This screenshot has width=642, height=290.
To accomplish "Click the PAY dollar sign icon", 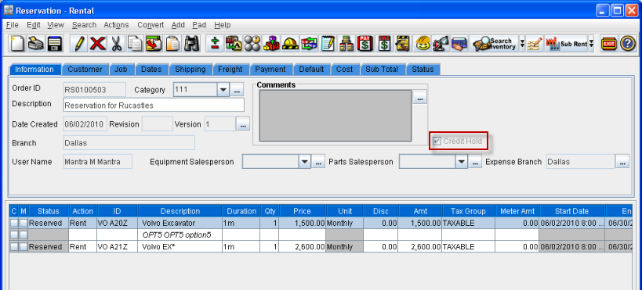I will point(365,43).
